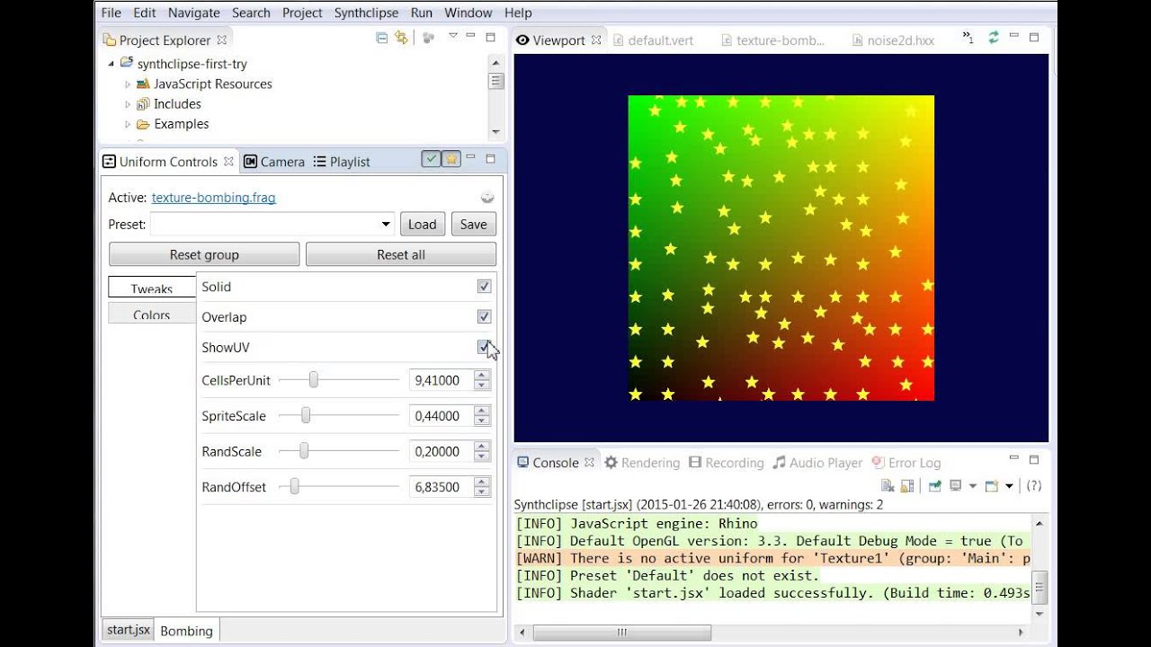Click Link with Editor arrows icon
The image size is (1151, 647).
(401, 38)
